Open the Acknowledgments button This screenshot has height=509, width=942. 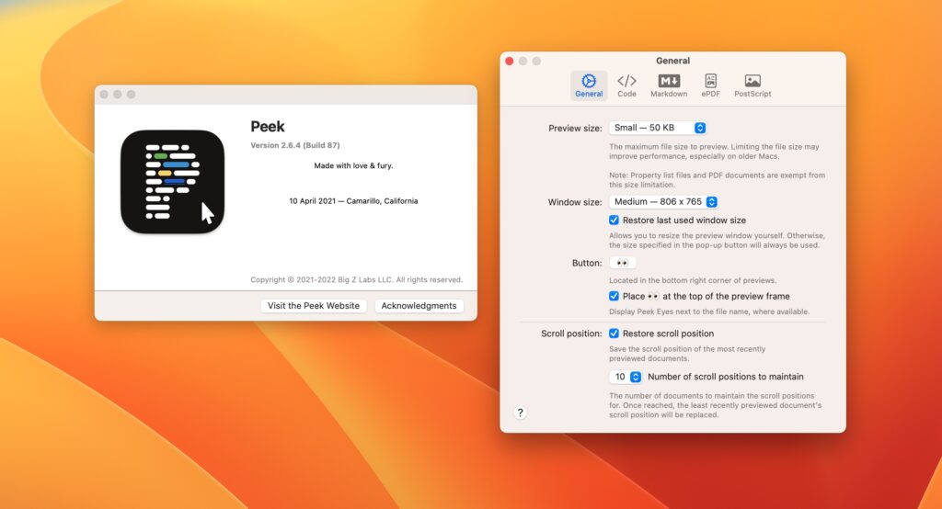point(419,306)
